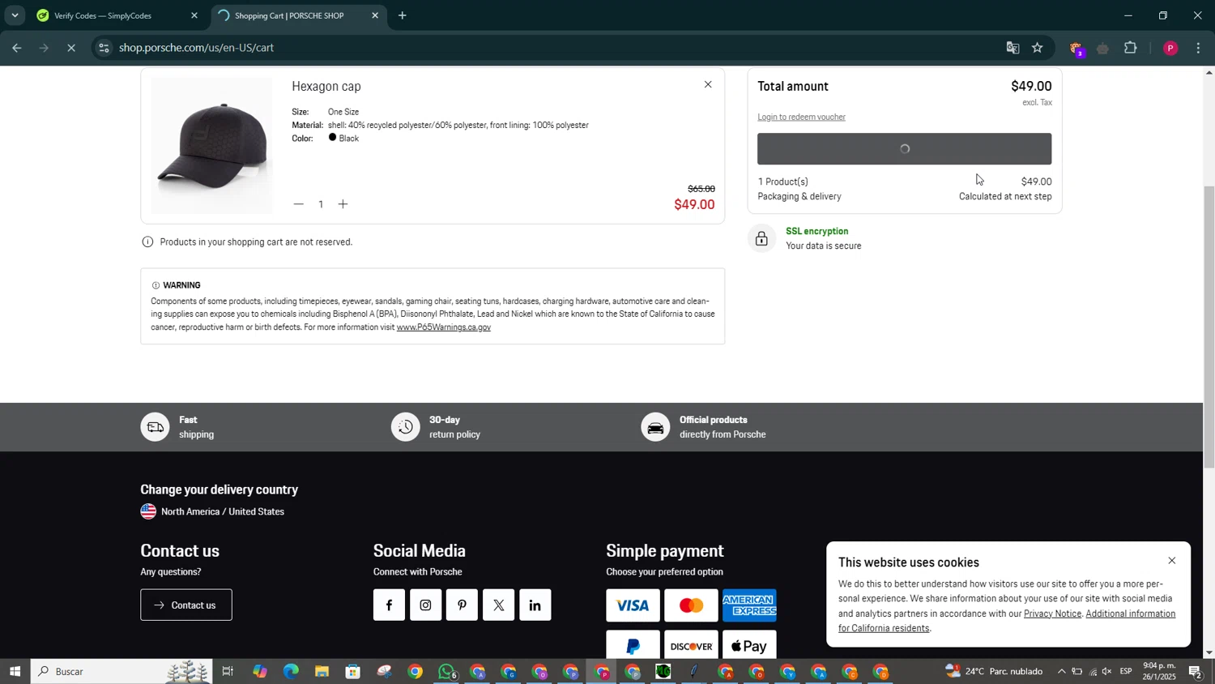Click the Google Translate icon
This screenshot has width=1215, height=684.
1013,48
